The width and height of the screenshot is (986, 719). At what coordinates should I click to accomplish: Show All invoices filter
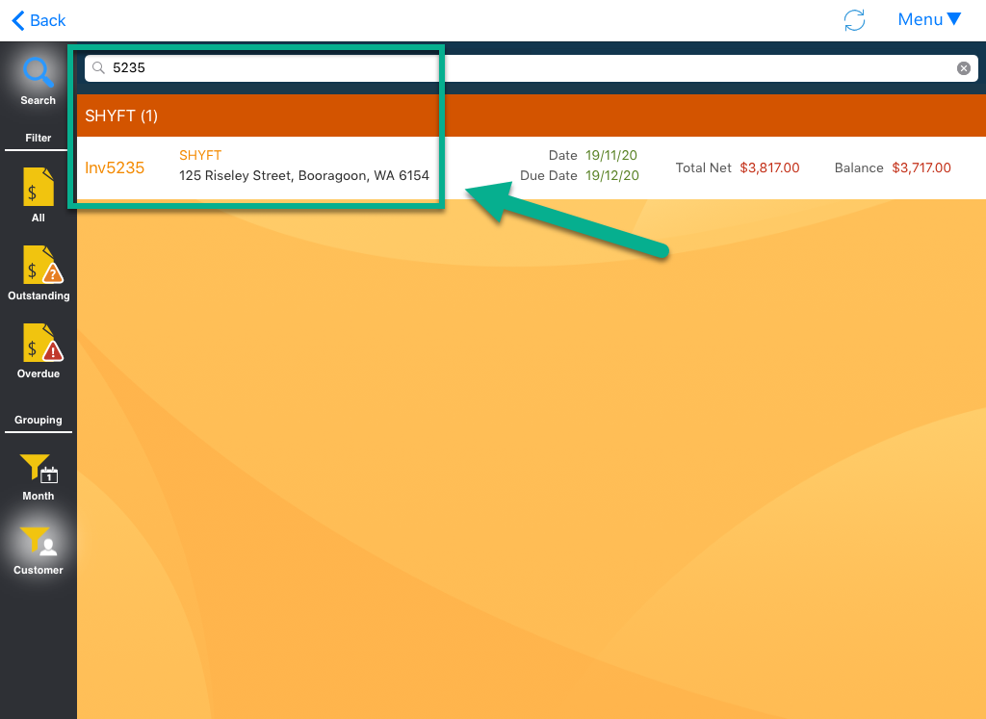click(39, 194)
